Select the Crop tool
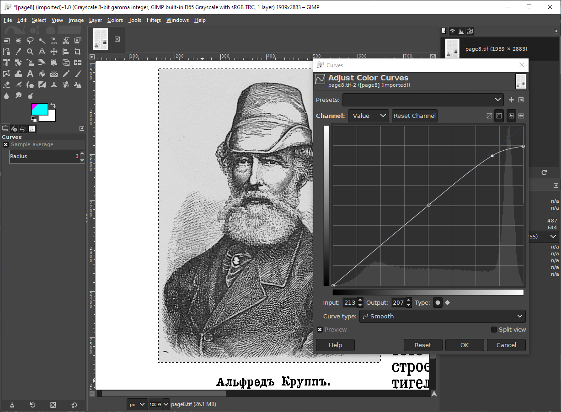Image resolution: width=561 pixels, height=412 pixels. pos(78,52)
